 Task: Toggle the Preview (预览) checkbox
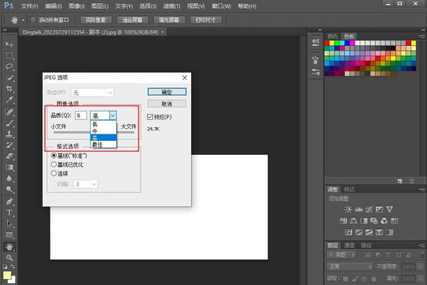(x=150, y=117)
